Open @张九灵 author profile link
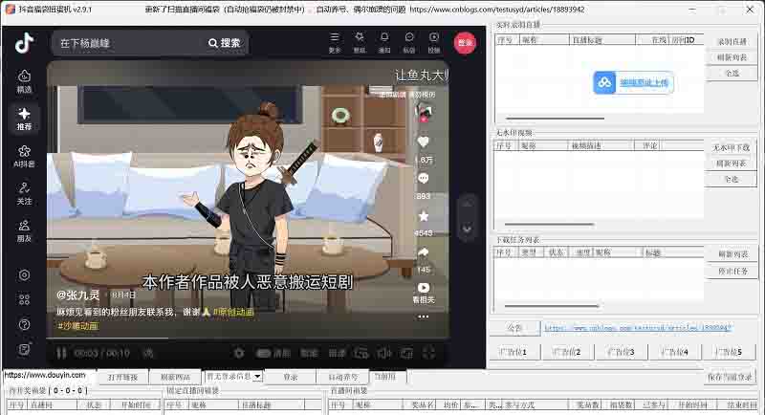The width and height of the screenshot is (765, 415). (78, 295)
